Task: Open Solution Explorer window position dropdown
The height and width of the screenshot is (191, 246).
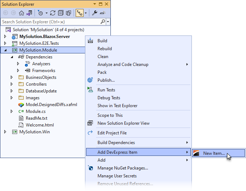Action: pyautogui.click(x=95, y=4)
